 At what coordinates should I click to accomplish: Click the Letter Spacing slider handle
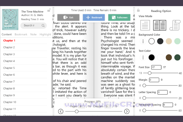pyautogui.click(x=144, y=98)
